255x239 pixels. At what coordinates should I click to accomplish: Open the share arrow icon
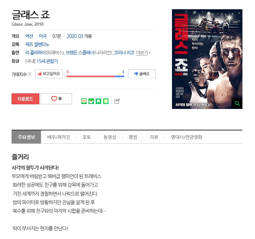coord(117,101)
